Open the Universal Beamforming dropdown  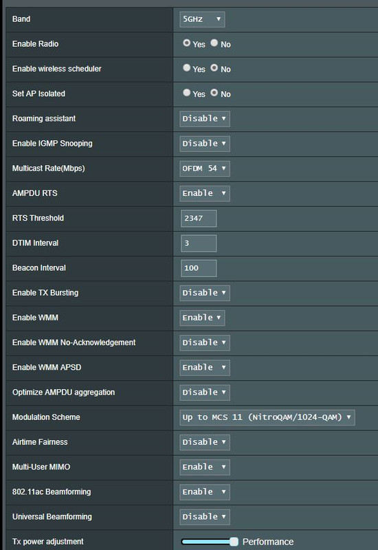(205, 517)
